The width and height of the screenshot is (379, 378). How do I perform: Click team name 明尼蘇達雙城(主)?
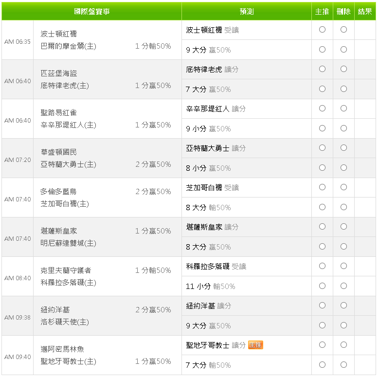[68, 243]
